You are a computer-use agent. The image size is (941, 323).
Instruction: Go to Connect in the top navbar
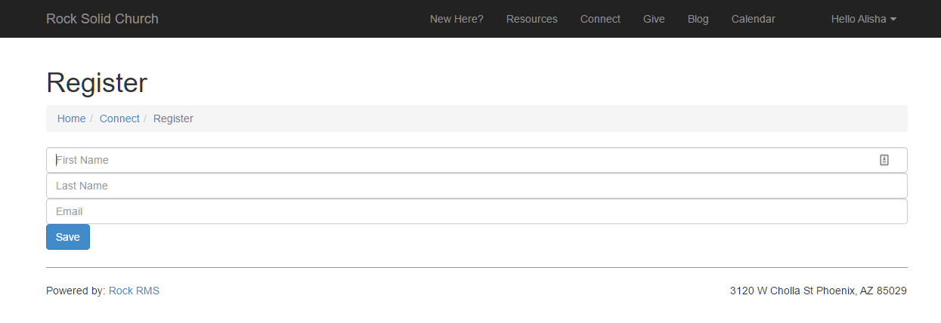(600, 19)
